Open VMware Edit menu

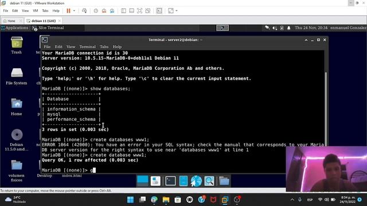click(x=15, y=11)
